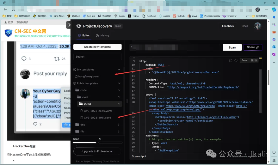Collapse the cves folder chevron
Viewport: 278px width, 165px height.
119,97
